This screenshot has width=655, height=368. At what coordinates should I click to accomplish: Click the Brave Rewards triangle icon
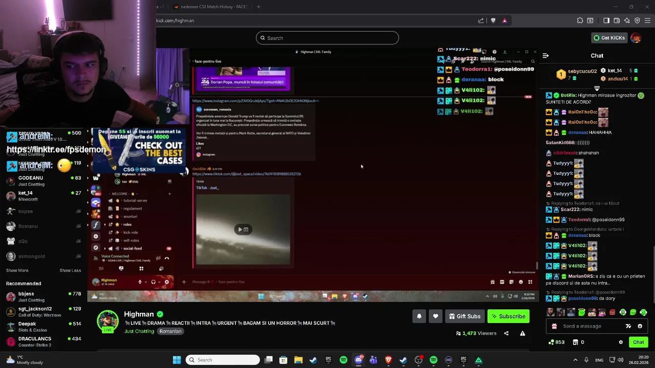coord(505,20)
